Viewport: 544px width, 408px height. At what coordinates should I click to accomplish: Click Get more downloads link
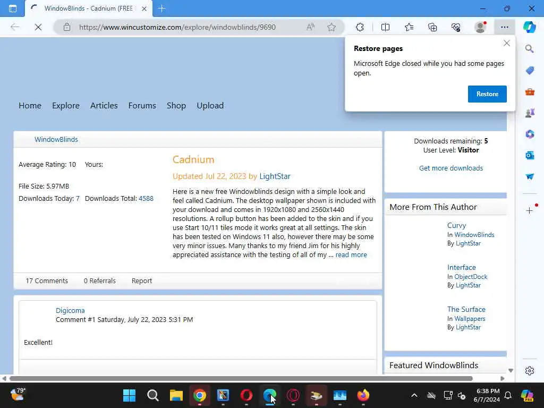click(450, 168)
